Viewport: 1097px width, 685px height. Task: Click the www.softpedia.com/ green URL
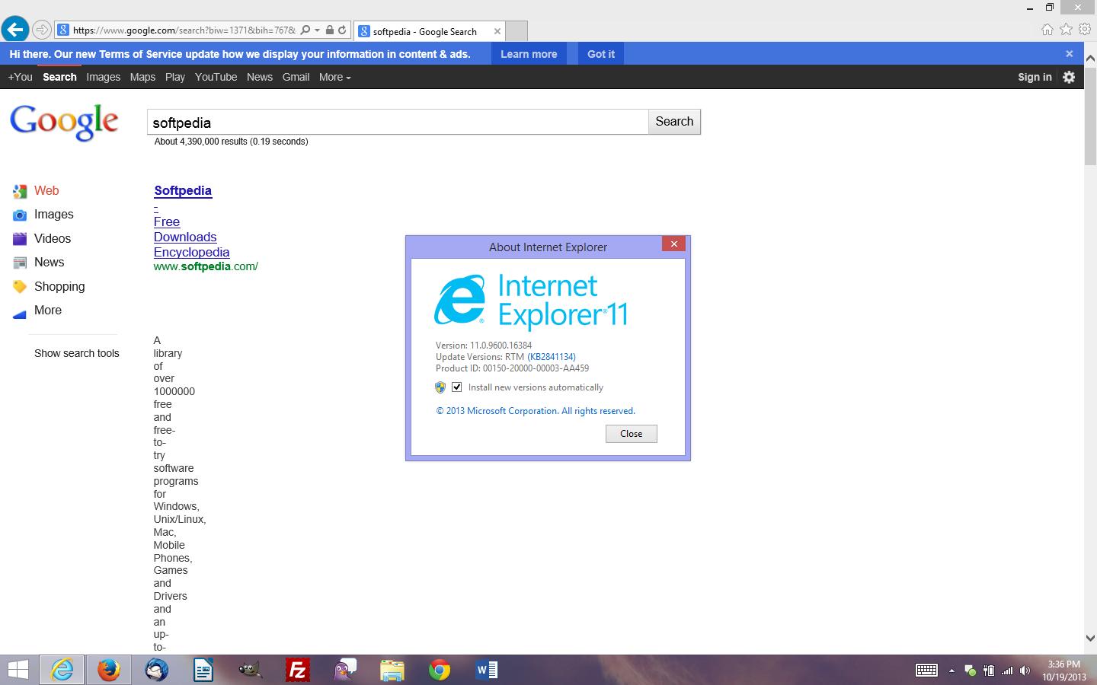pos(206,266)
